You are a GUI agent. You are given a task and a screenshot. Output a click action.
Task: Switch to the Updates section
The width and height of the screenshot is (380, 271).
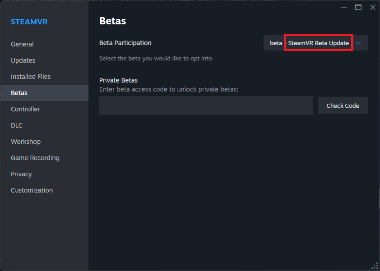click(x=23, y=60)
